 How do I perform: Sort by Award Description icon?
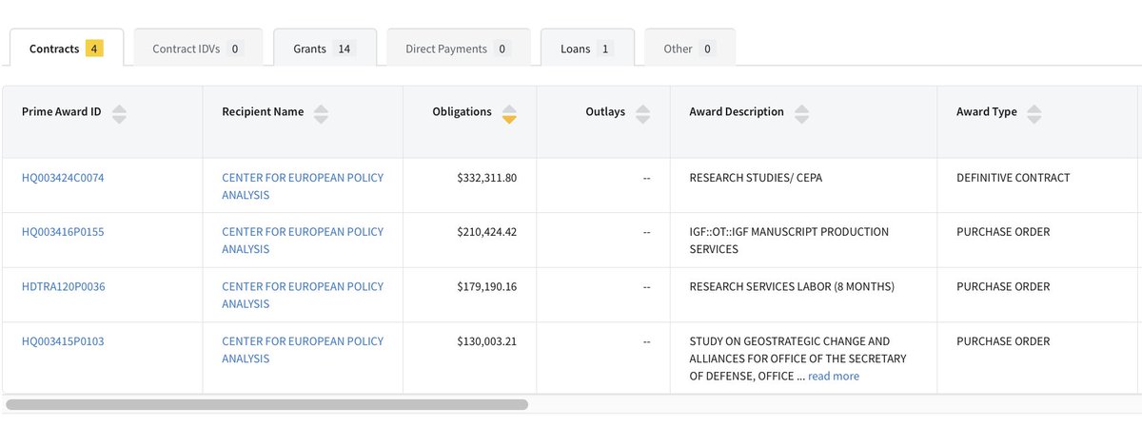(x=801, y=114)
